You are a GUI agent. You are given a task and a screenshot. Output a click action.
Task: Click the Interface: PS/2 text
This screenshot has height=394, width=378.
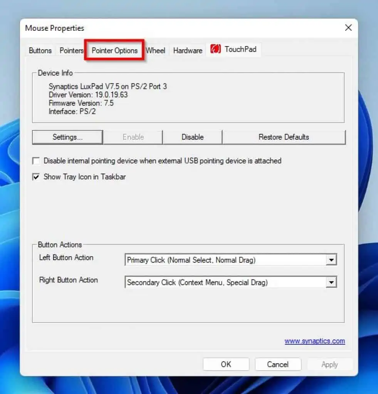click(x=72, y=111)
